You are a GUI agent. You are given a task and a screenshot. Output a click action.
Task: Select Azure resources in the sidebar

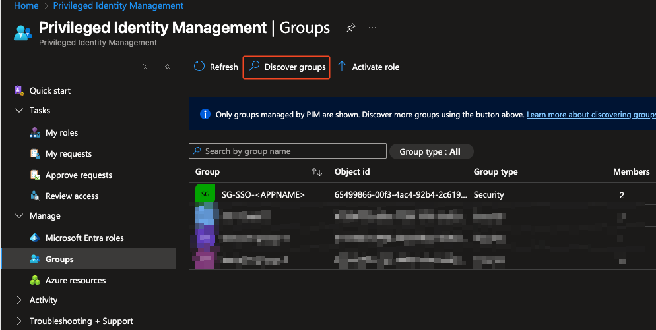(75, 280)
